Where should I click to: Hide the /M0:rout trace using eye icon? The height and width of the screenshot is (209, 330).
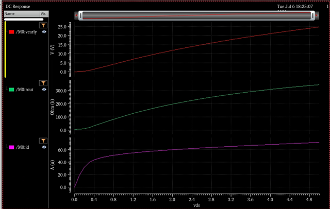coord(44,90)
